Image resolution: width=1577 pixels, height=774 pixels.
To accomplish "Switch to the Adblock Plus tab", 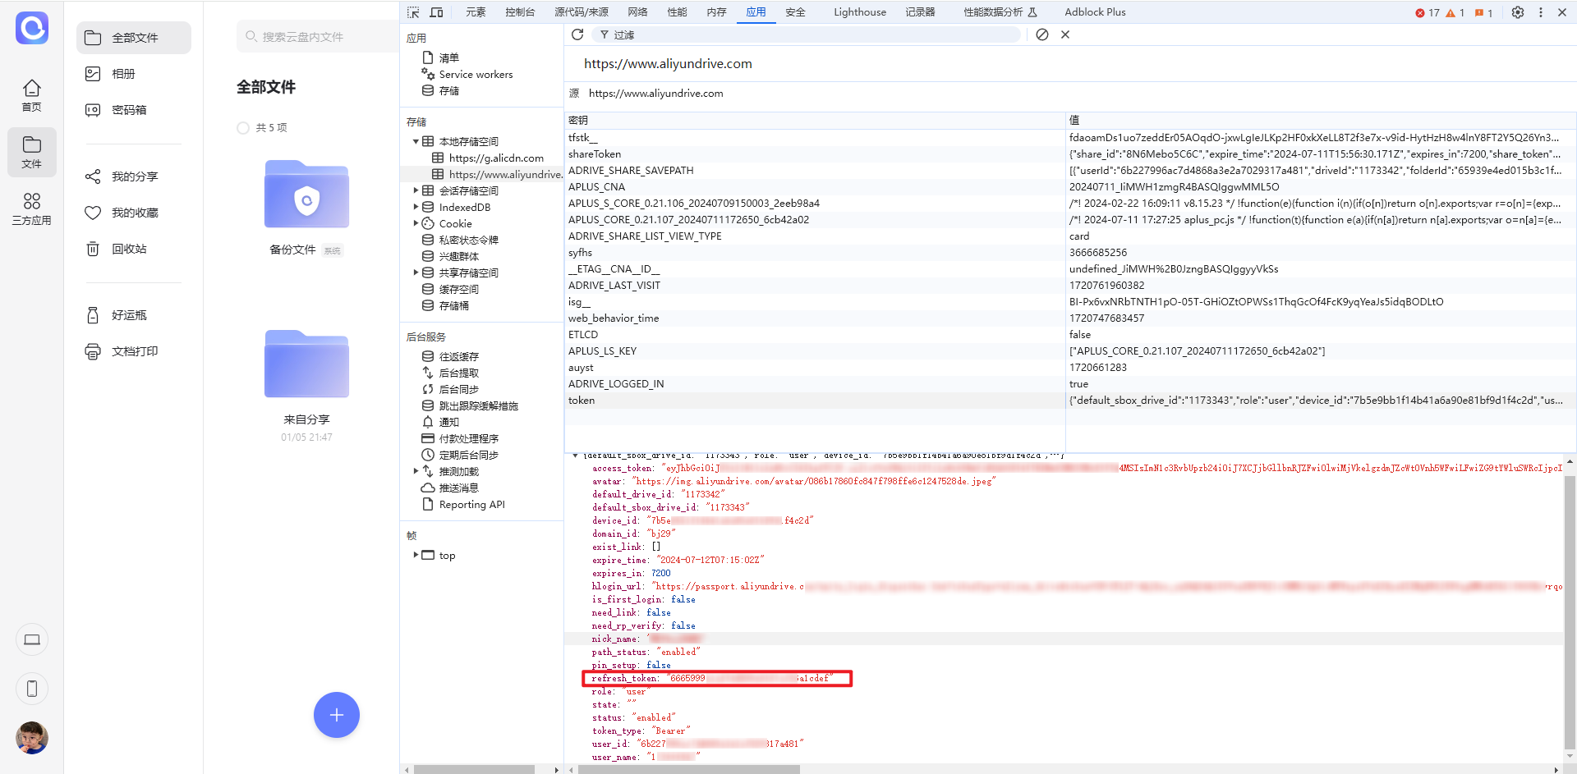I will click(1095, 12).
